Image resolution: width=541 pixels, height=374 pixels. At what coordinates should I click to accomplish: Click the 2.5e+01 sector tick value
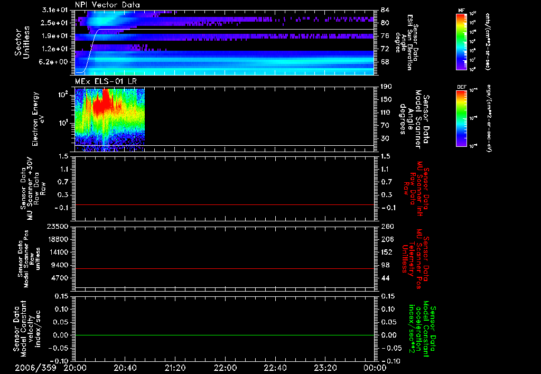coord(54,23)
